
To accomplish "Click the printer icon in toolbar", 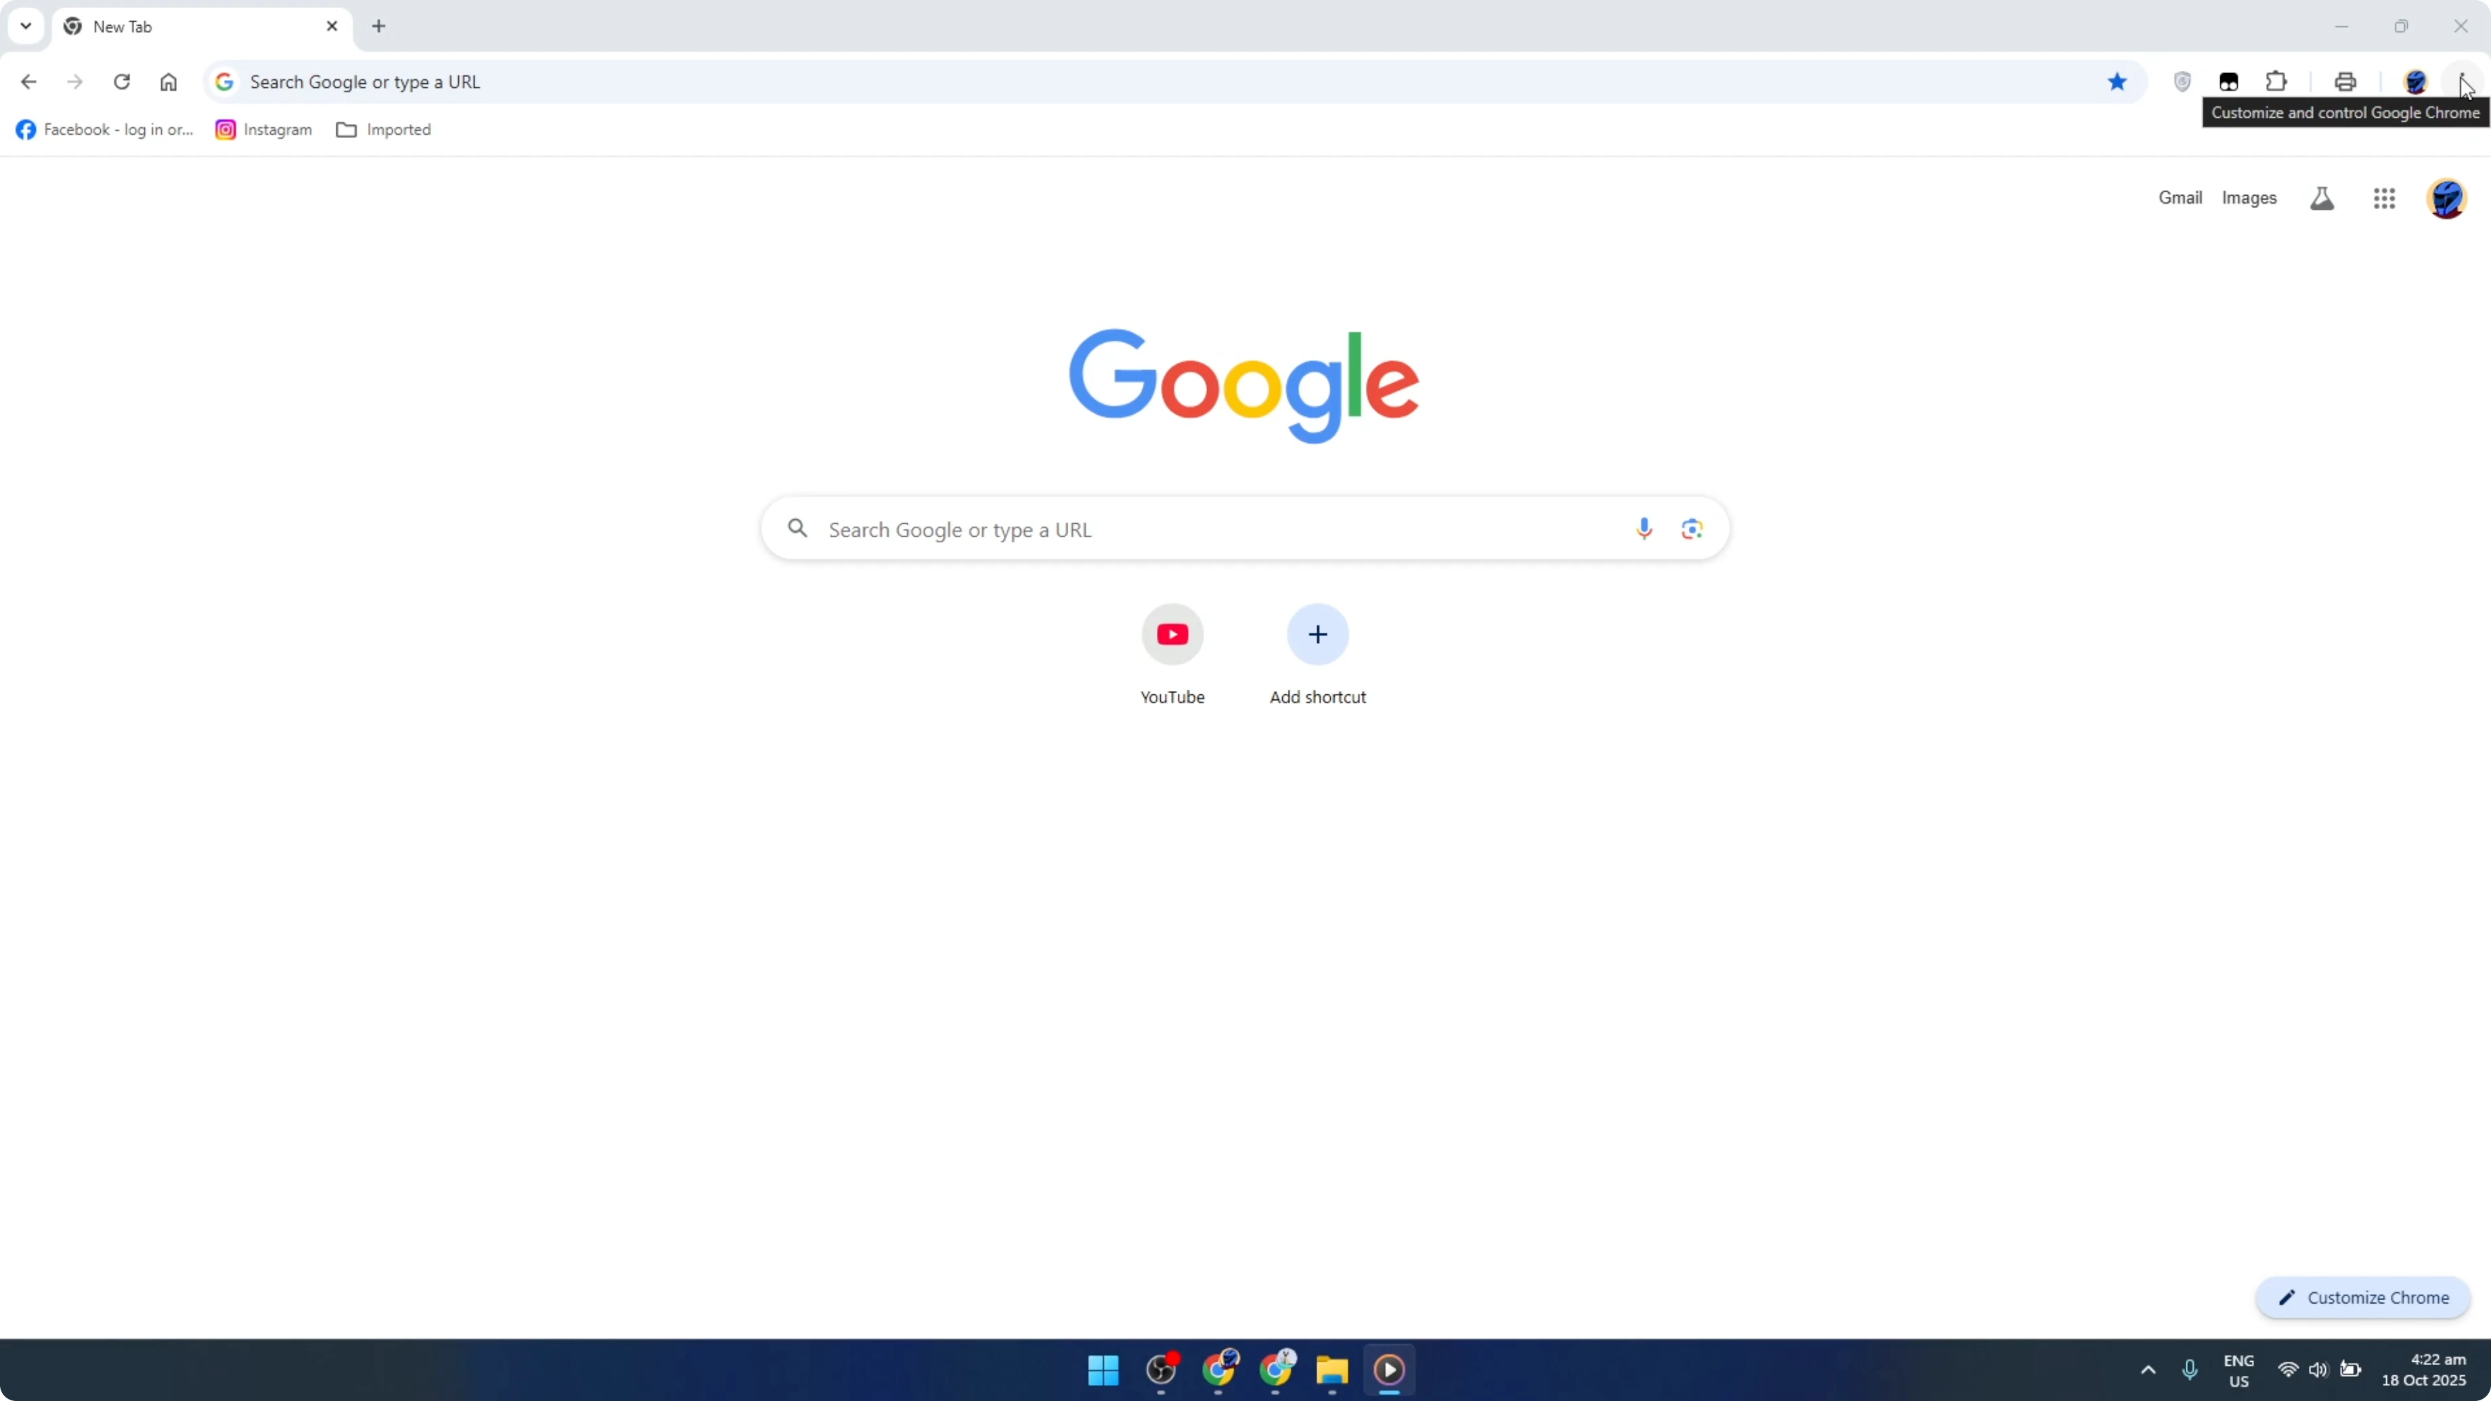I will pyautogui.click(x=2345, y=82).
